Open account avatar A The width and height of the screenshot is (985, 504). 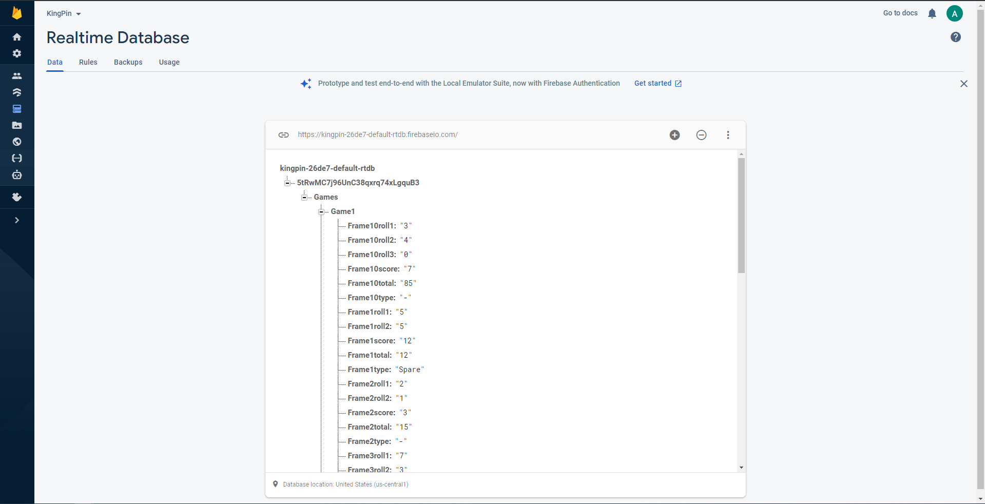point(955,13)
